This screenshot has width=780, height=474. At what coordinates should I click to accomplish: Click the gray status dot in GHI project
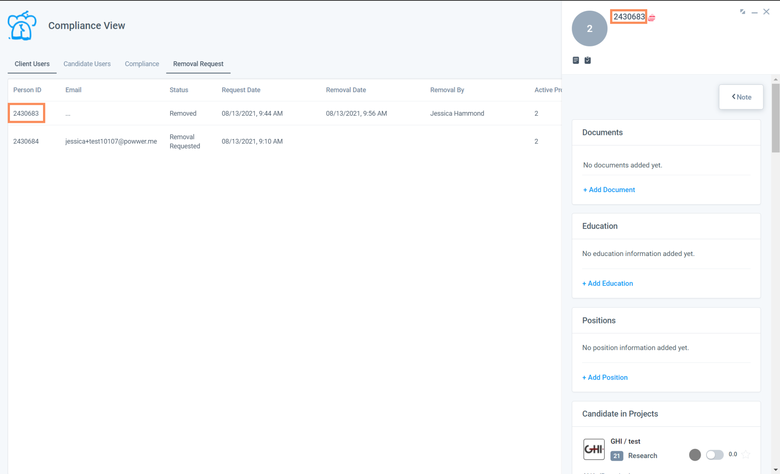[x=695, y=455]
